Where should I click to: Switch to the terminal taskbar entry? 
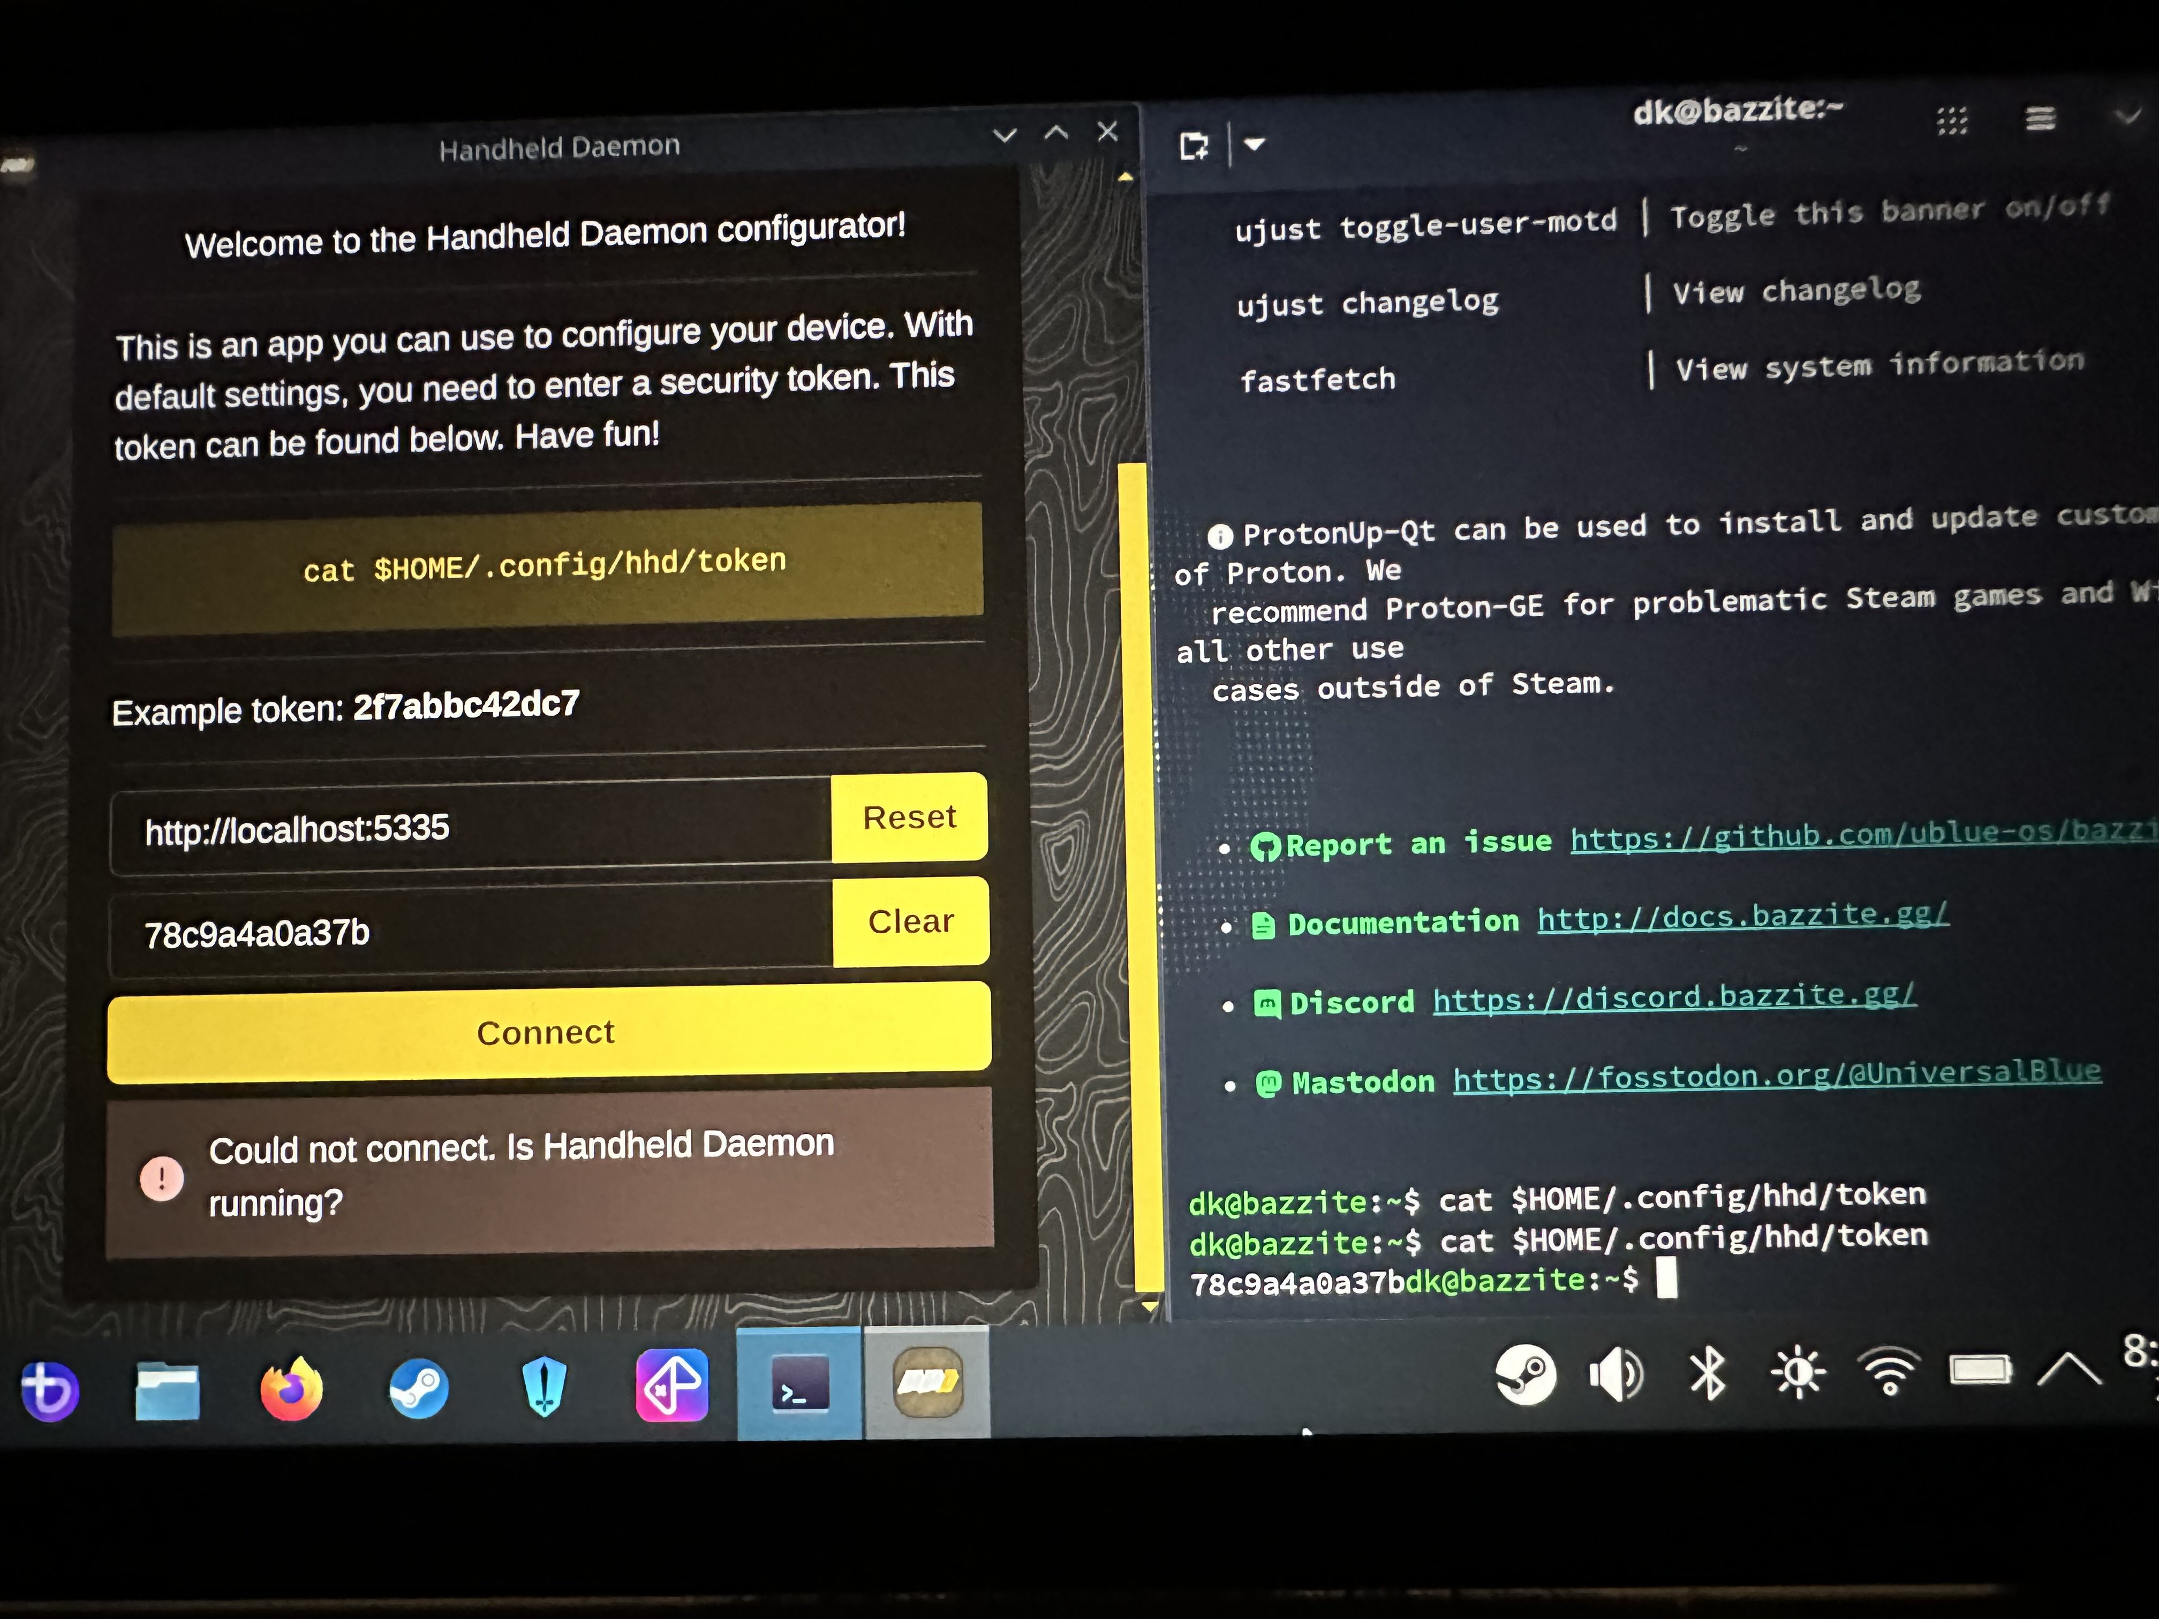799,1384
